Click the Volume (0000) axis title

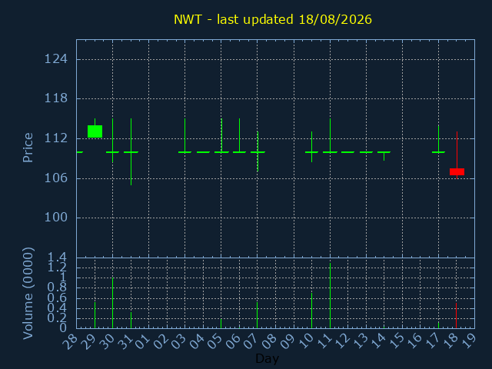click(x=28, y=294)
